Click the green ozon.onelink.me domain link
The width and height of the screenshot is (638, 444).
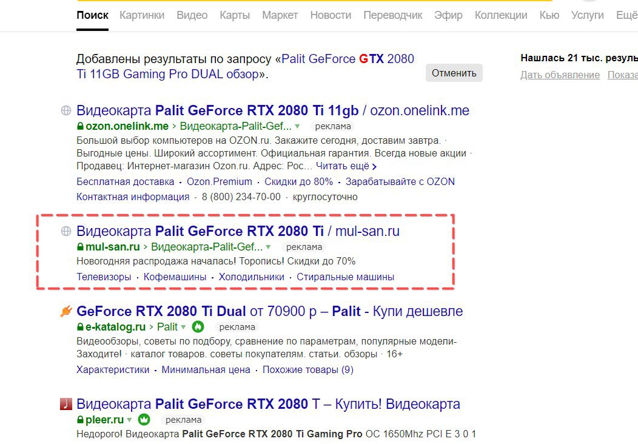coord(127,126)
